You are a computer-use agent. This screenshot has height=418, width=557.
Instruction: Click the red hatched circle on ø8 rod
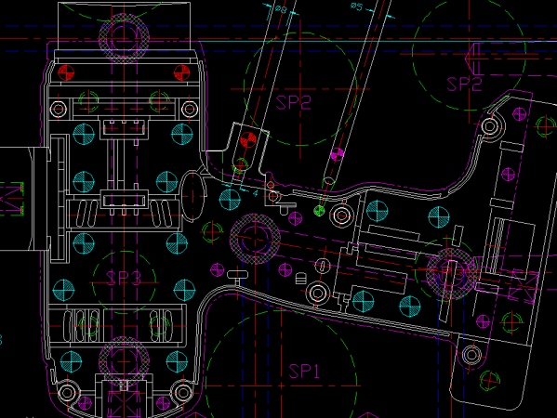[x=248, y=140]
